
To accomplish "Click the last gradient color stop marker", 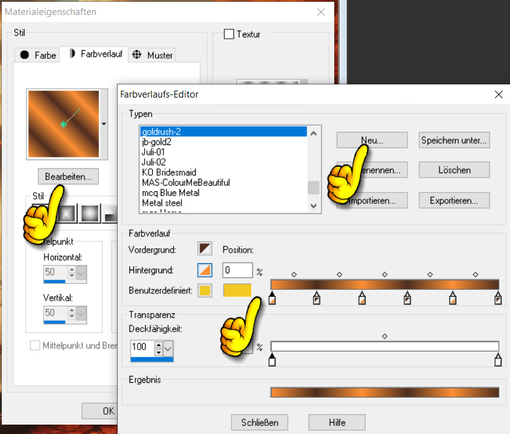I will [498, 300].
